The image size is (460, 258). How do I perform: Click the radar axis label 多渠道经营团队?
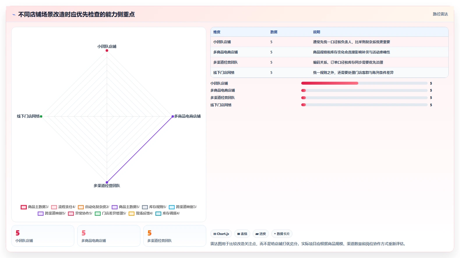(107, 186)
